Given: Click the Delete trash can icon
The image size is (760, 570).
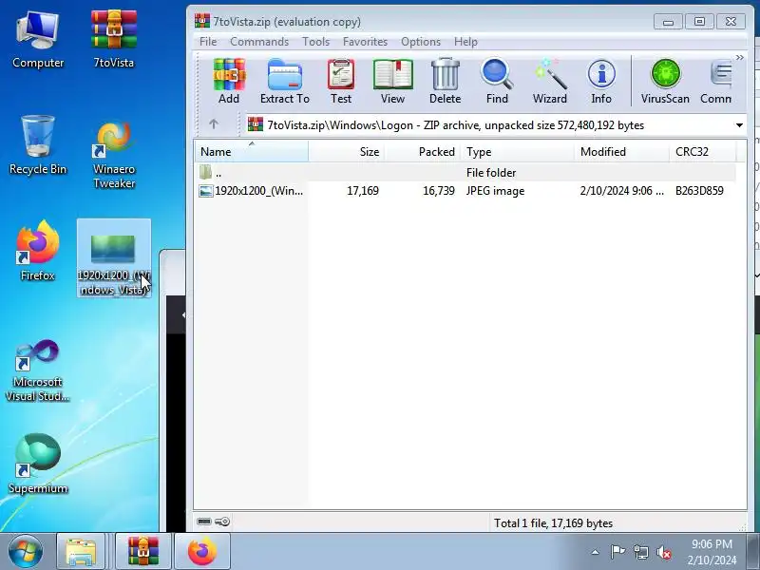Looking at the screenshot, I should [x=445, y=81].
